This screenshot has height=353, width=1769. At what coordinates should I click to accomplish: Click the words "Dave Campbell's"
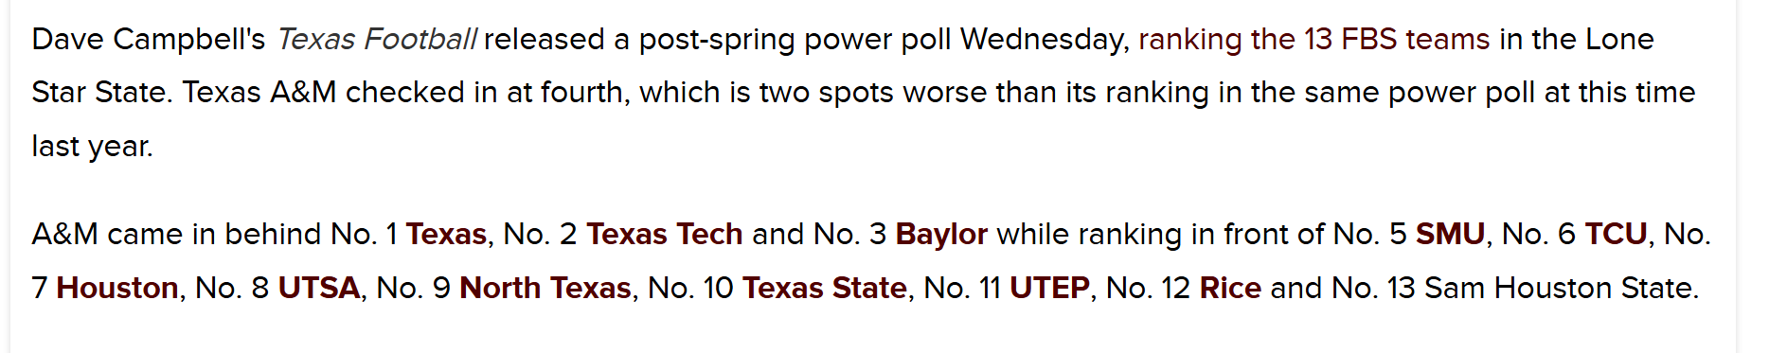[x=149, y=40]
